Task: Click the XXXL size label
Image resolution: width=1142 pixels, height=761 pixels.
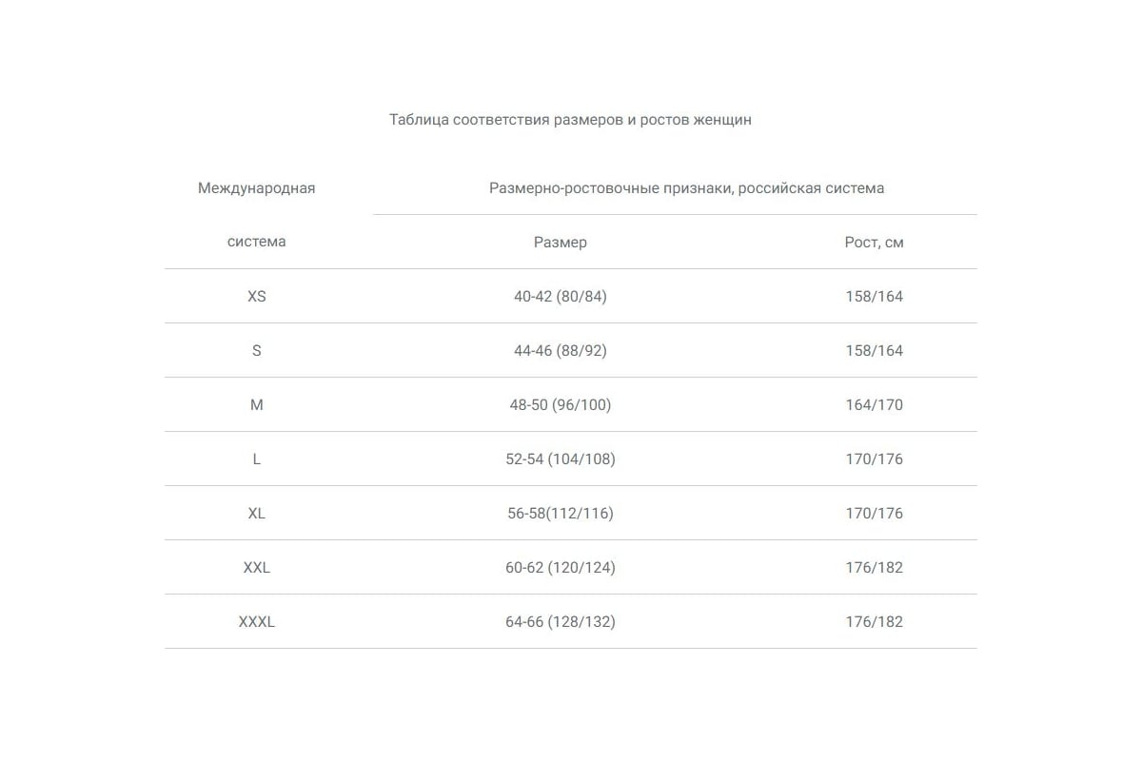Action: pyautogui.click(x=256, y=622)
